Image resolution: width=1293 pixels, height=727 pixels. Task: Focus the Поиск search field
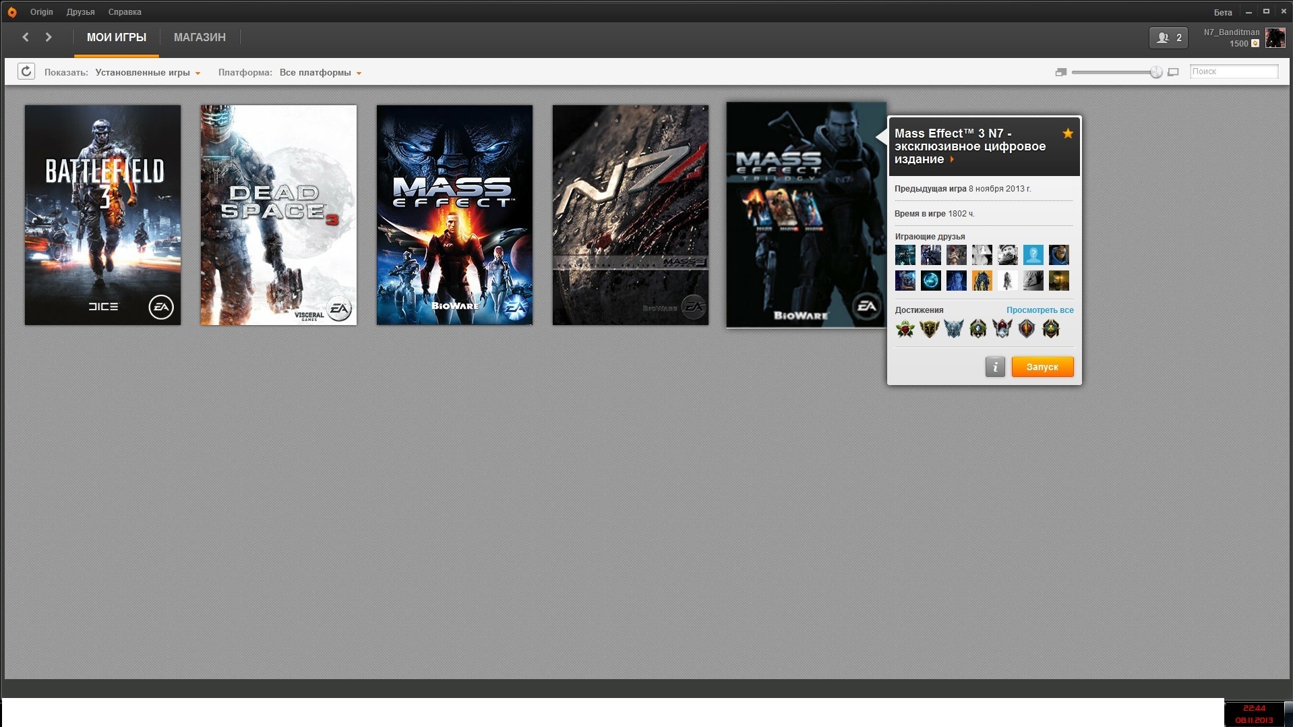point(1234,71)
